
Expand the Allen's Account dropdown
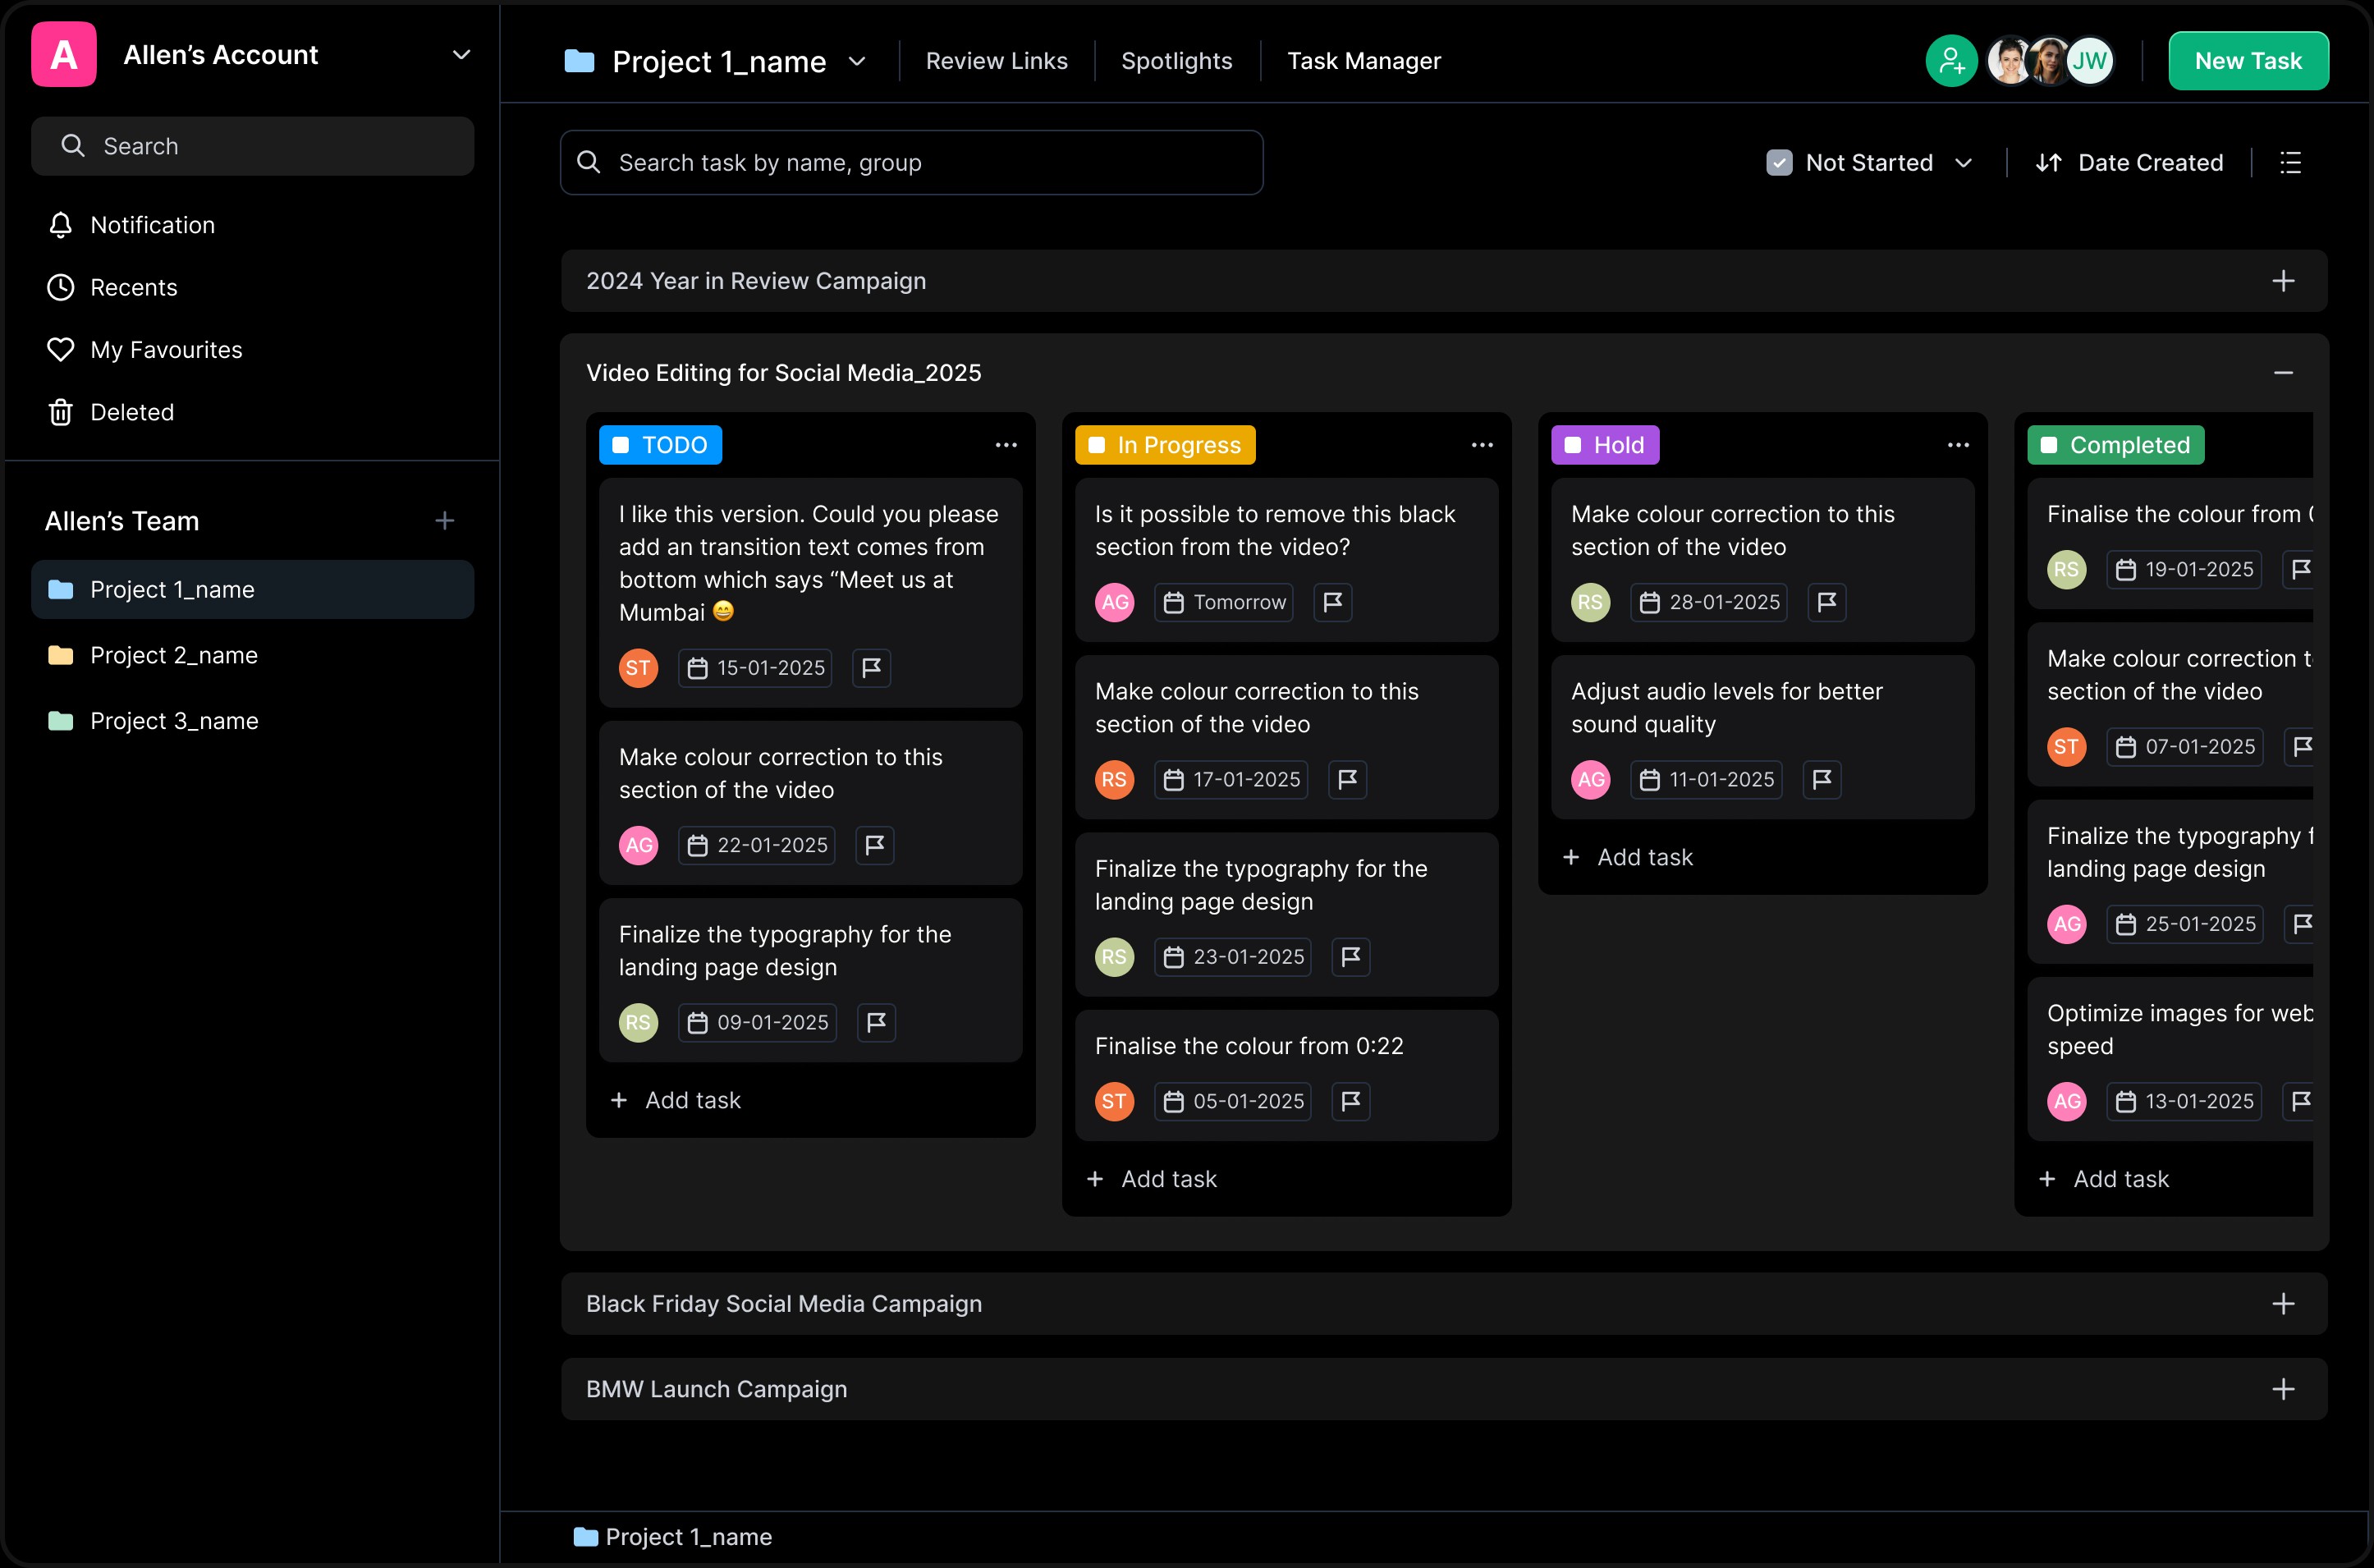coord(461,55)
